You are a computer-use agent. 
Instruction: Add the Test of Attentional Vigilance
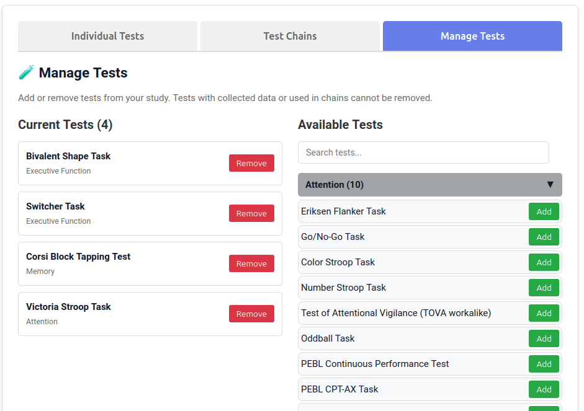point(544,313)
